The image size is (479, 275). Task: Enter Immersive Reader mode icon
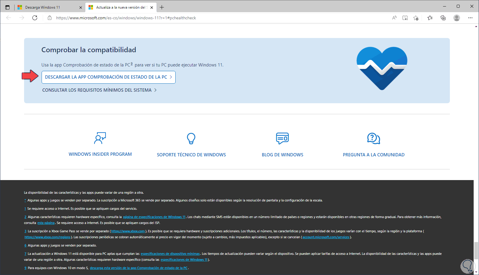(x=405, y=18)
